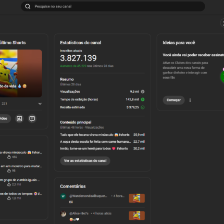
Task: Click the like icon showing 98
Action: [9, 171]
